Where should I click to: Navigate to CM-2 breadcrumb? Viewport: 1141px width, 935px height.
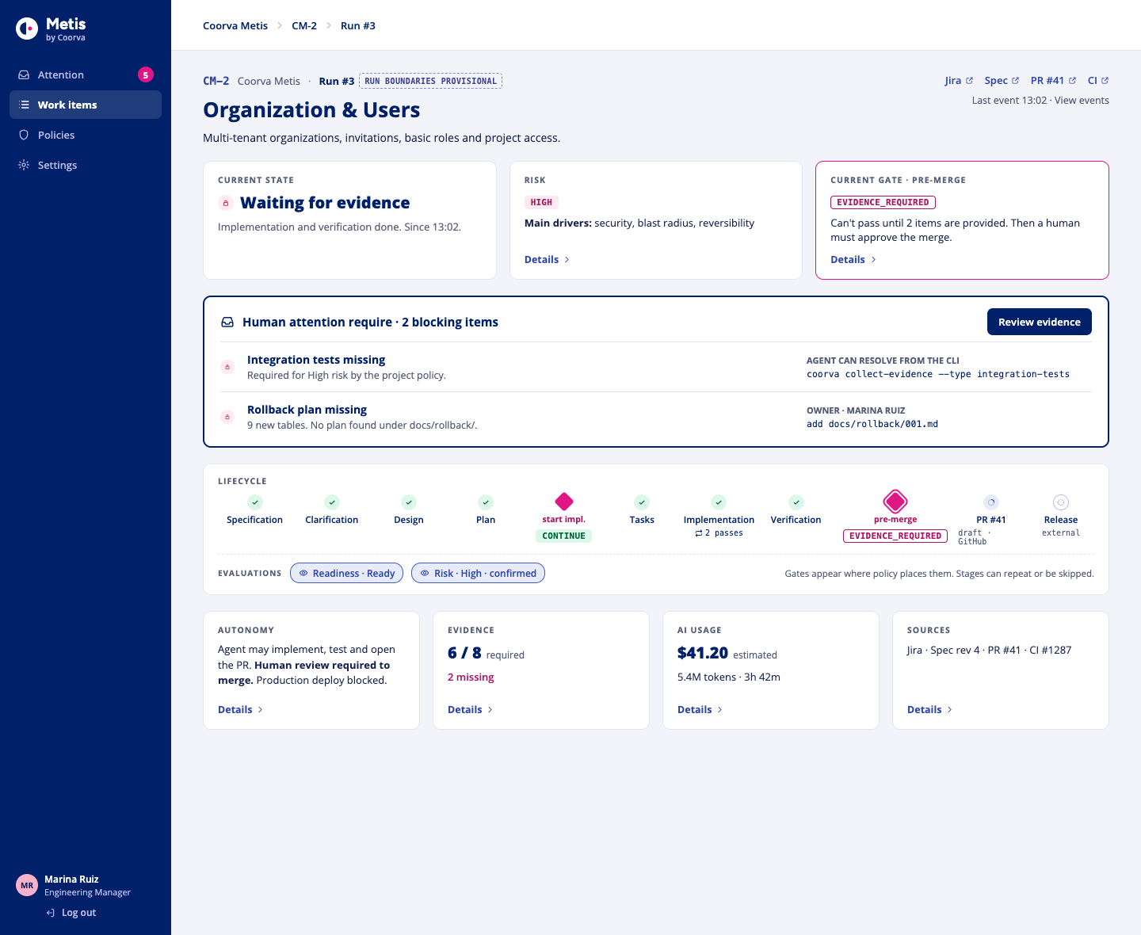click(x=304, y=25)
